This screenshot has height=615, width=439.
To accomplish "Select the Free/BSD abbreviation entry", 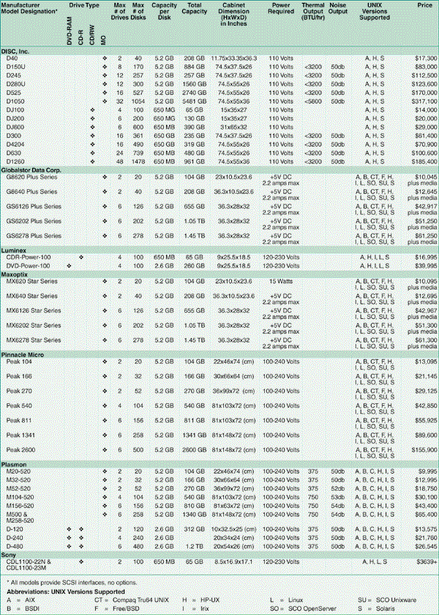I will pos(117,608).
